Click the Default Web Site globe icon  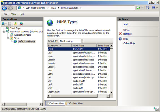[15, 42]
